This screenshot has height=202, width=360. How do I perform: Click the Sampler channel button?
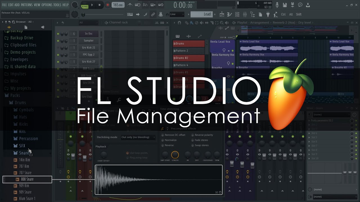click(x=89, y=41)
